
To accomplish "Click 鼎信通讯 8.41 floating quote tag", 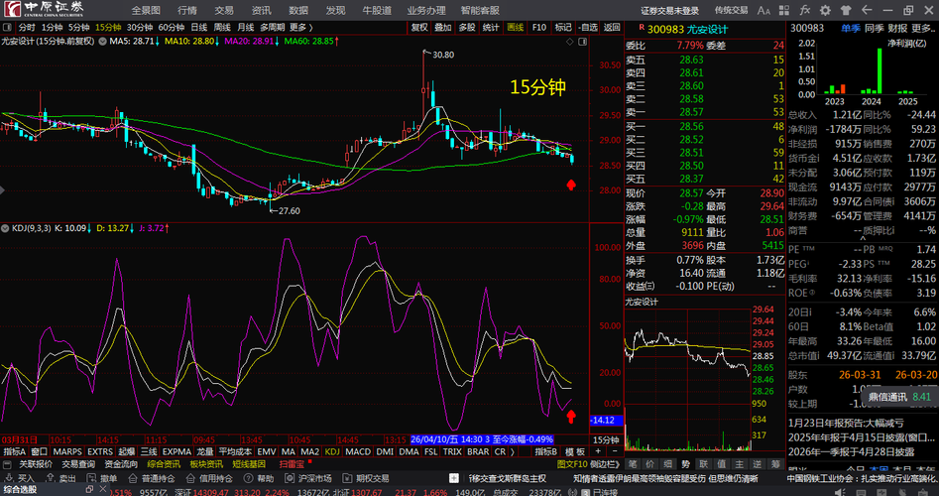I will [899, 397].
